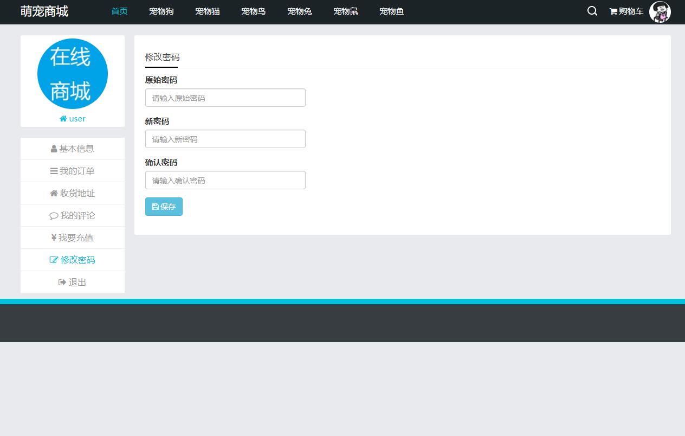Open 我要充值 in the sidebar
This screenshot has width=685, height=436.
[73, 238]
